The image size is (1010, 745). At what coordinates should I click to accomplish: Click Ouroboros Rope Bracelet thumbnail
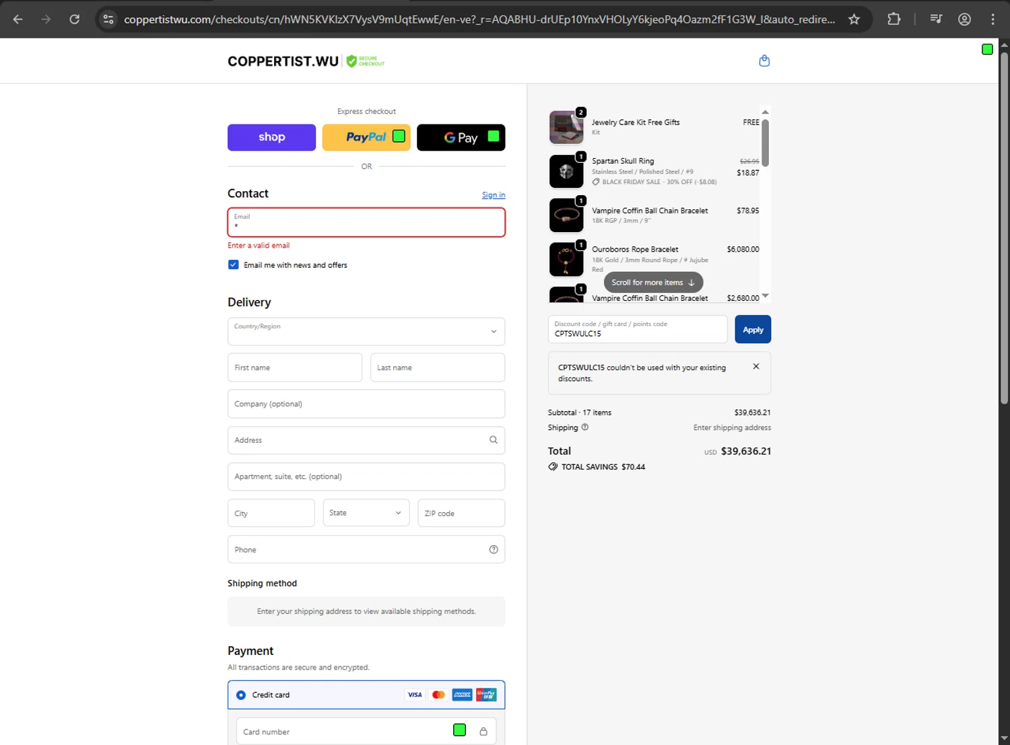tap(566, 259)
